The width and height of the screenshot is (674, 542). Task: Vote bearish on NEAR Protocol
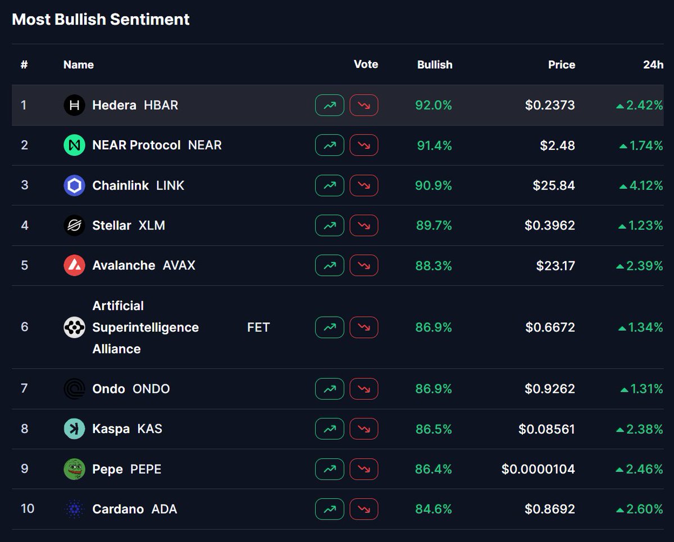364,145
